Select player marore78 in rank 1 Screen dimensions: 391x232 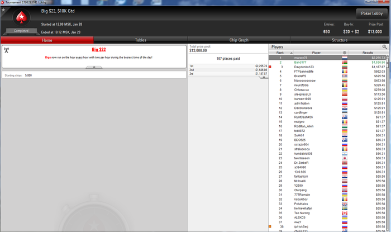click(327, 58)
